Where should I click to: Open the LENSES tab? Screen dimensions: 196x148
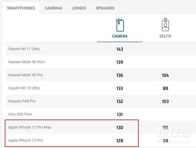tap(79, 8)
